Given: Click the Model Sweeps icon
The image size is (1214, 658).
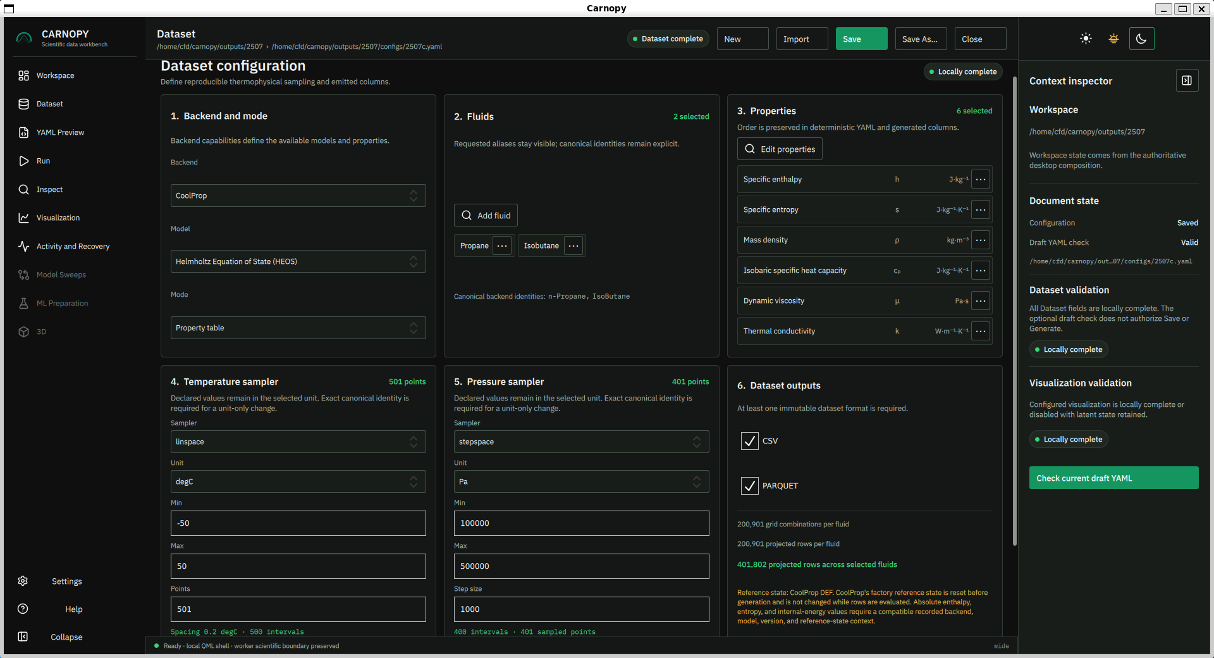Looking at the screenshot, I should 23,275.
